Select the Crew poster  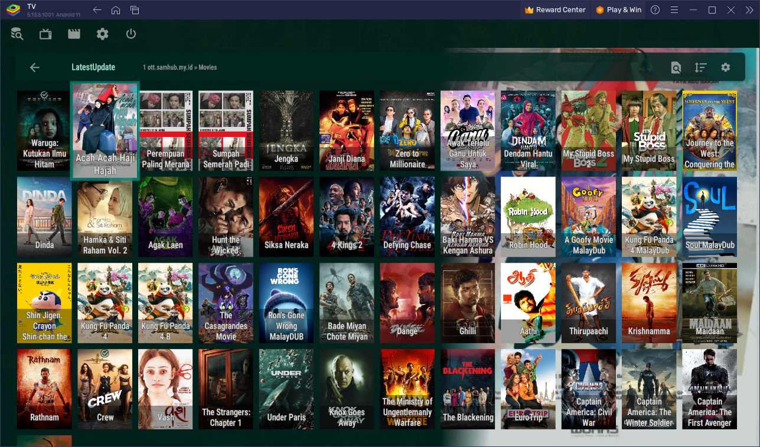(x=105, y=389)
